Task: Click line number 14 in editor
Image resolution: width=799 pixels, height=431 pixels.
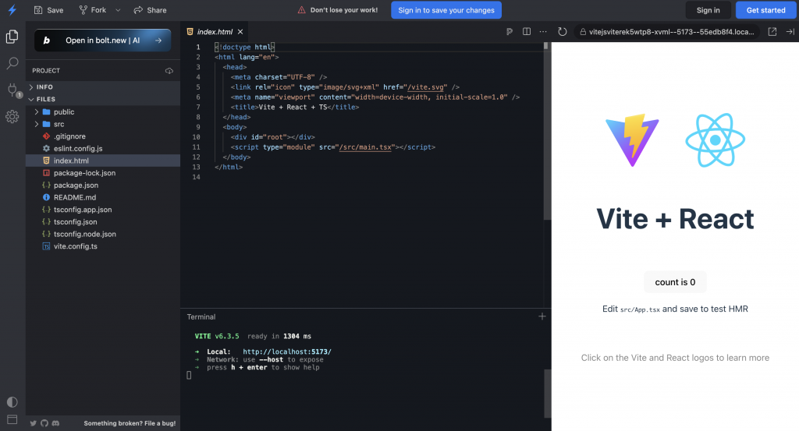Action: [196, 177]
